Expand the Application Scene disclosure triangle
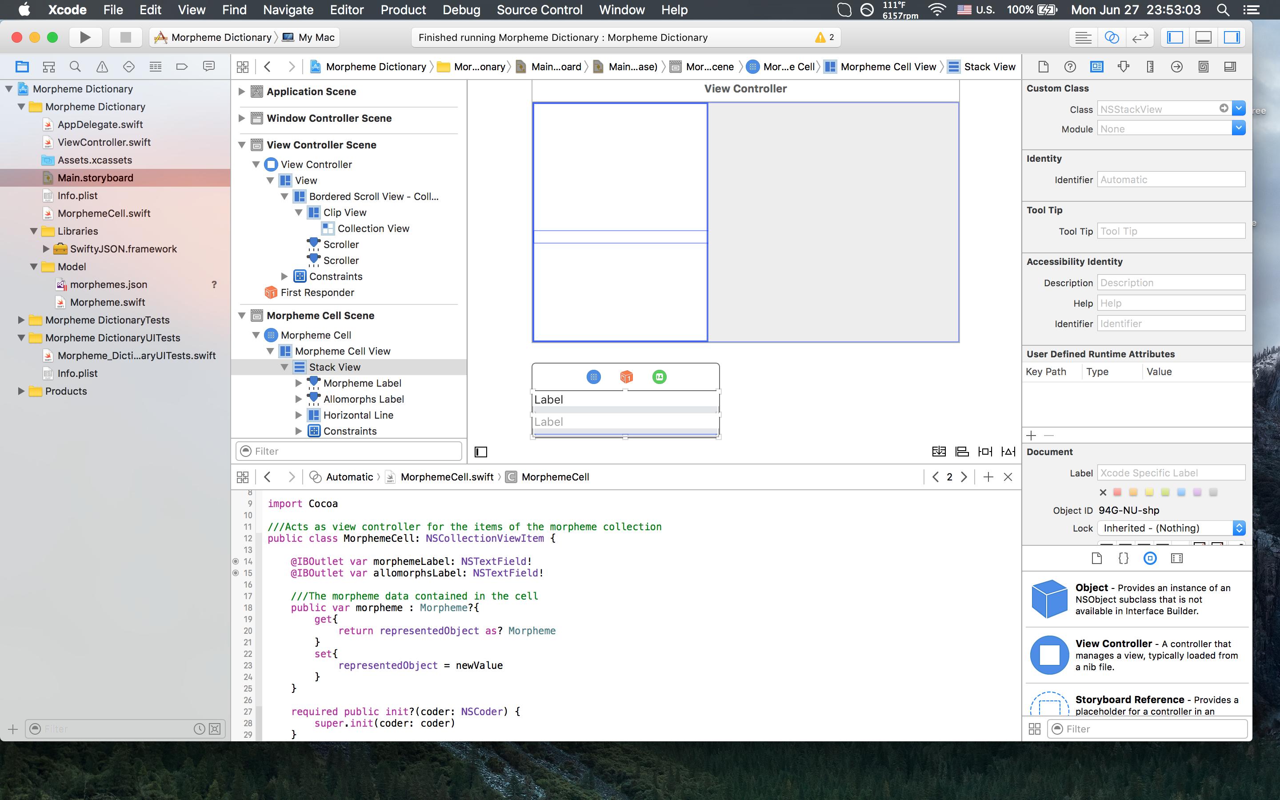 [242, 92]
